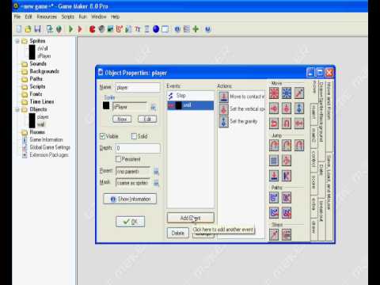380x285 pixels.
Task: Click the Depth input field
Action: click(138, 148)
